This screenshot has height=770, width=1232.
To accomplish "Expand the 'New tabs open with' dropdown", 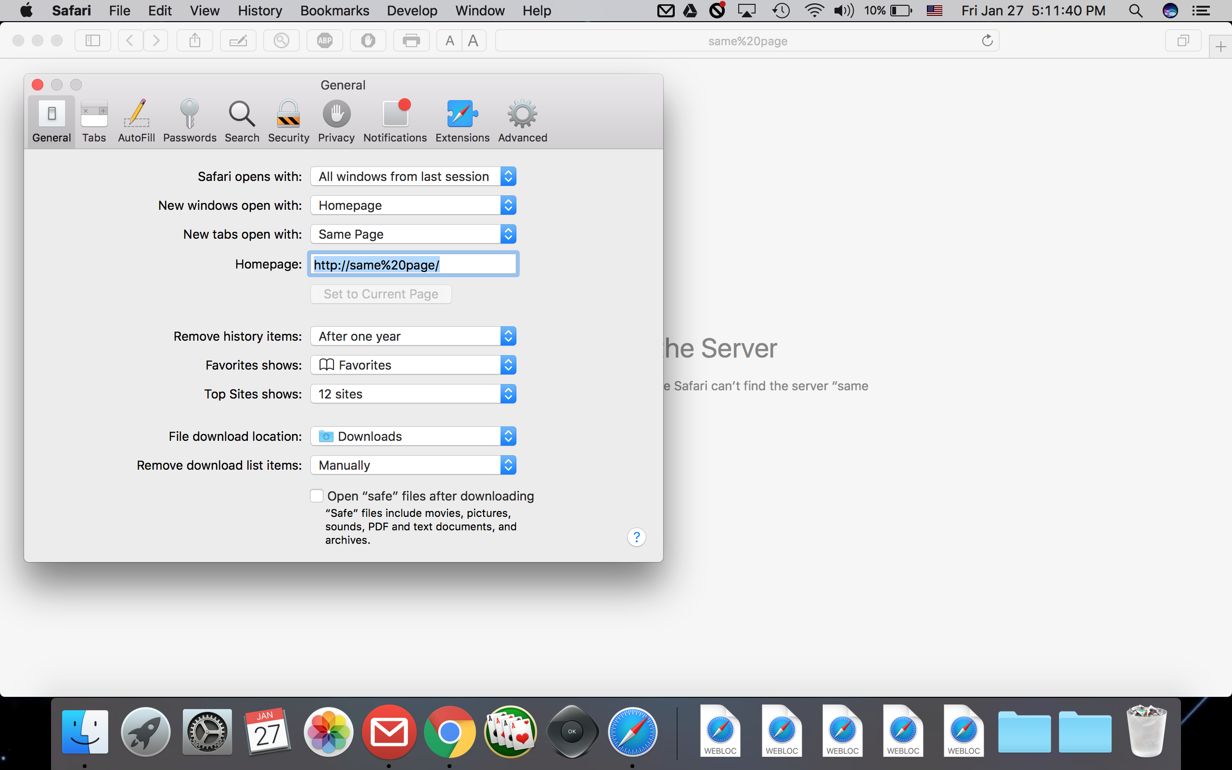I will 413,234.
